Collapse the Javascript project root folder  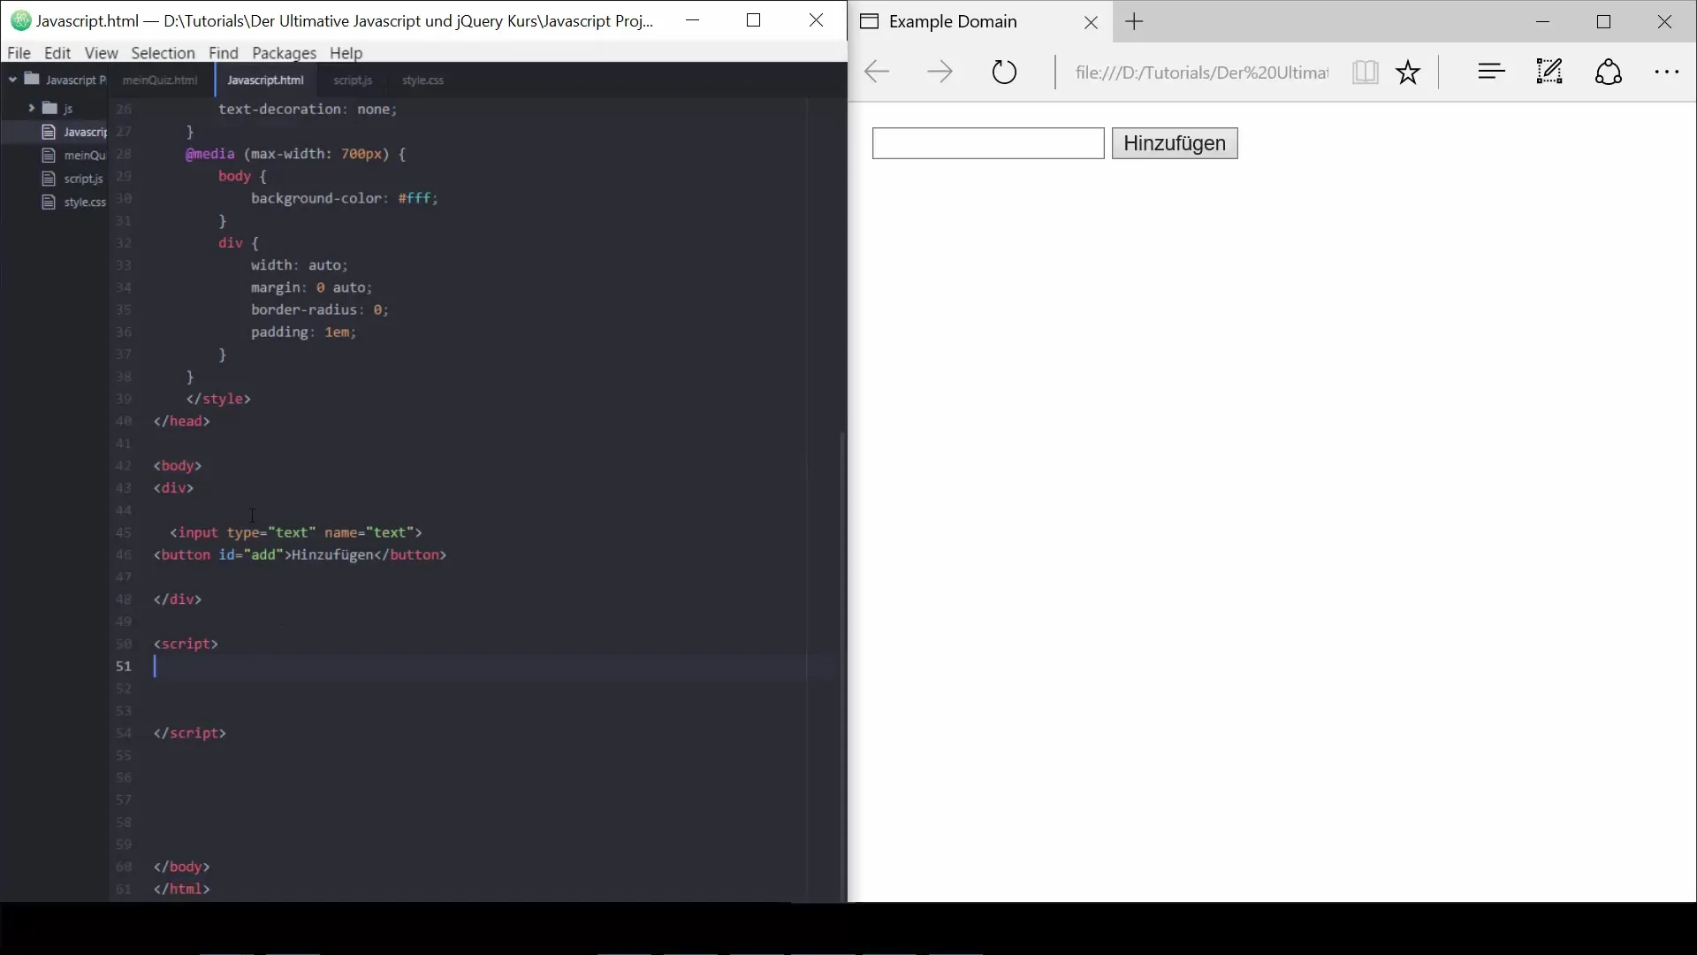pyautogui.click(x=12, y=80)
